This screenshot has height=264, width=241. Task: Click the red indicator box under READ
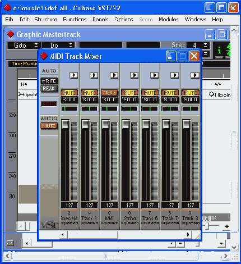[x=49, y=104]
